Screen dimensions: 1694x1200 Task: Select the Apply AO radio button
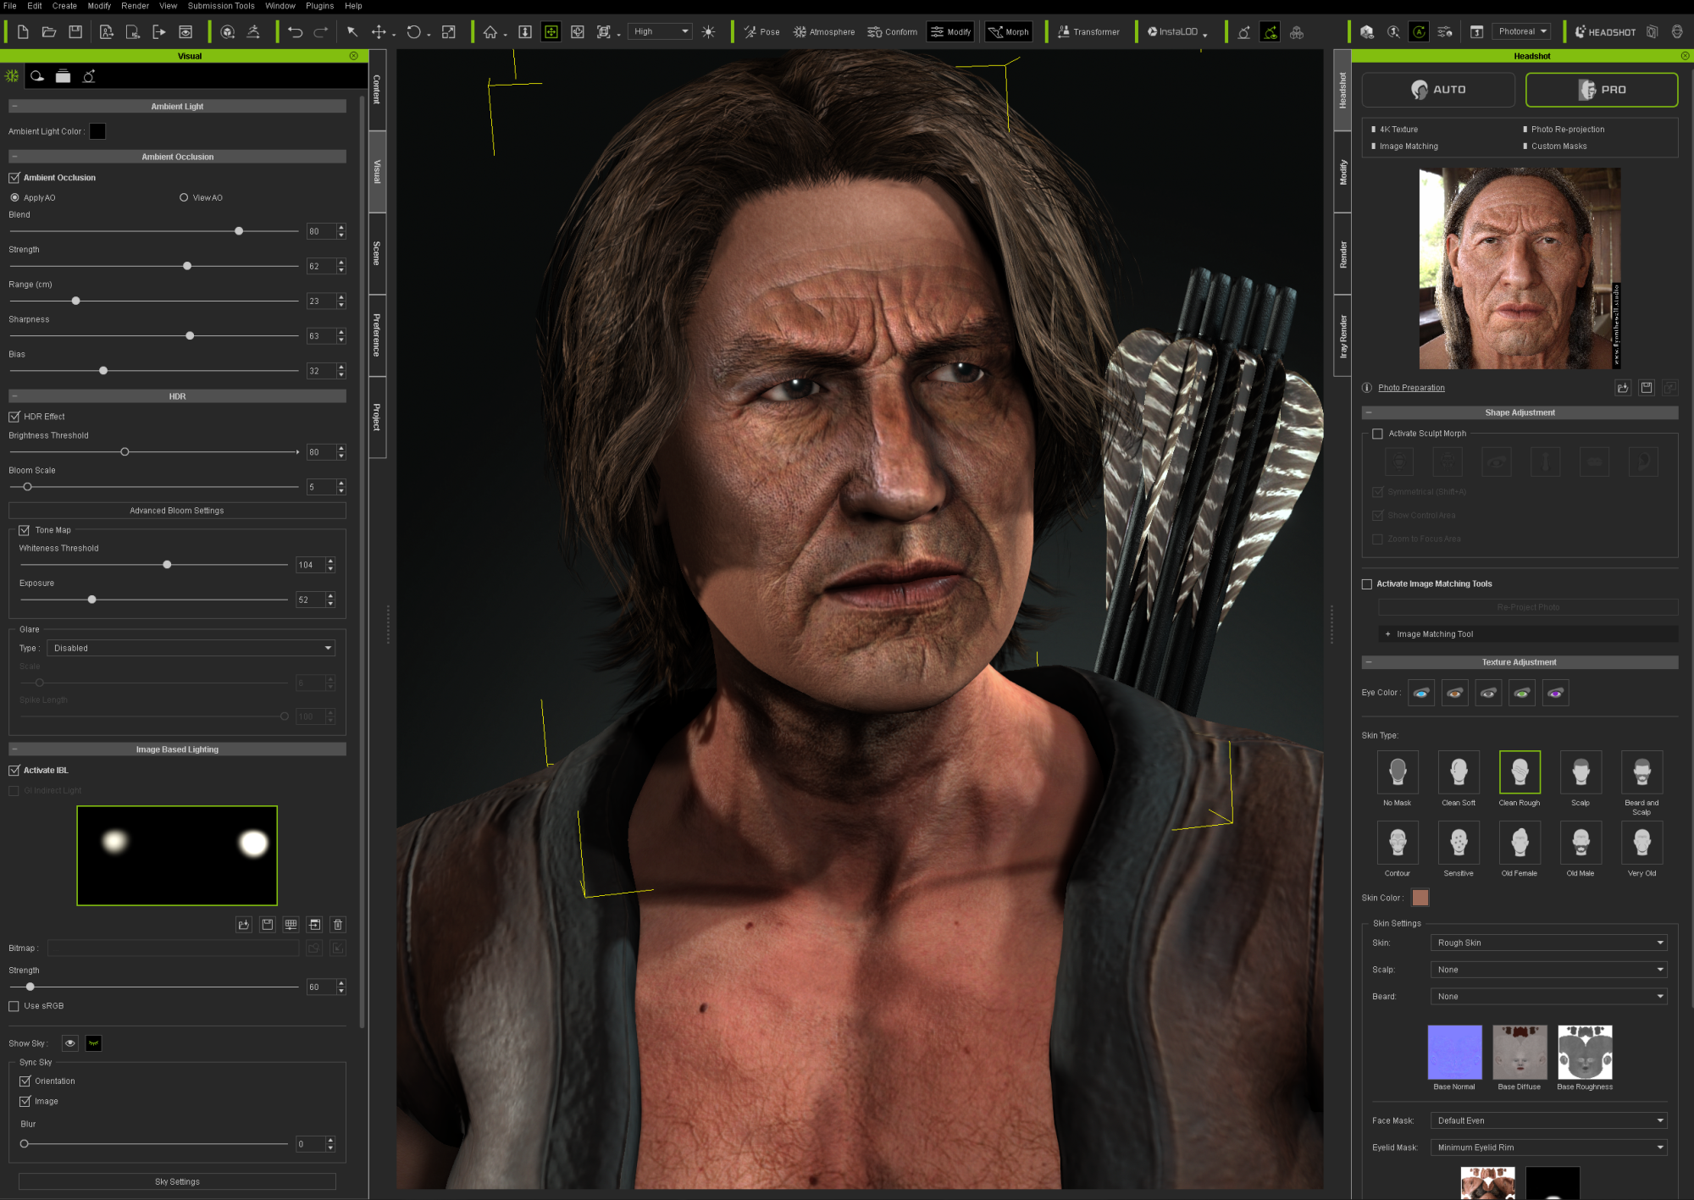tap(14, 197)
